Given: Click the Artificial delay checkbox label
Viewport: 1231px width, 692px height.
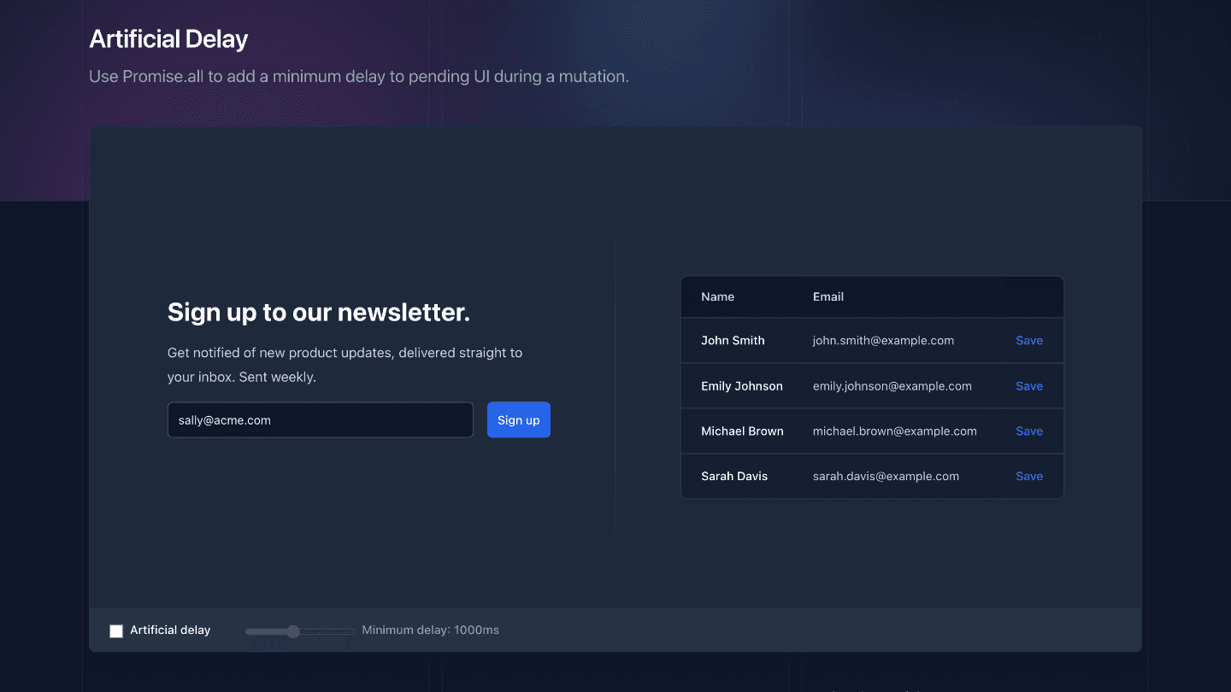Looking at the screenshot, I should click(170, 630).
